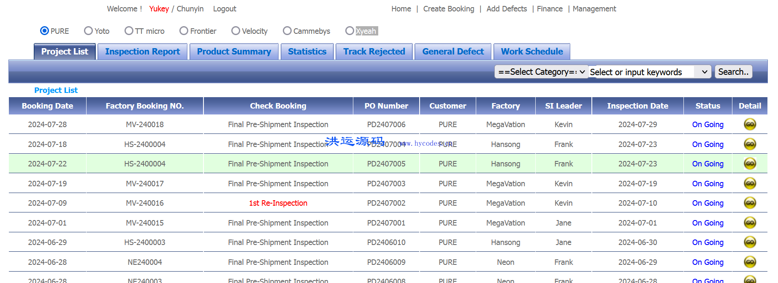Click GO icon for booking HS-2400003

tap(749, 242)
